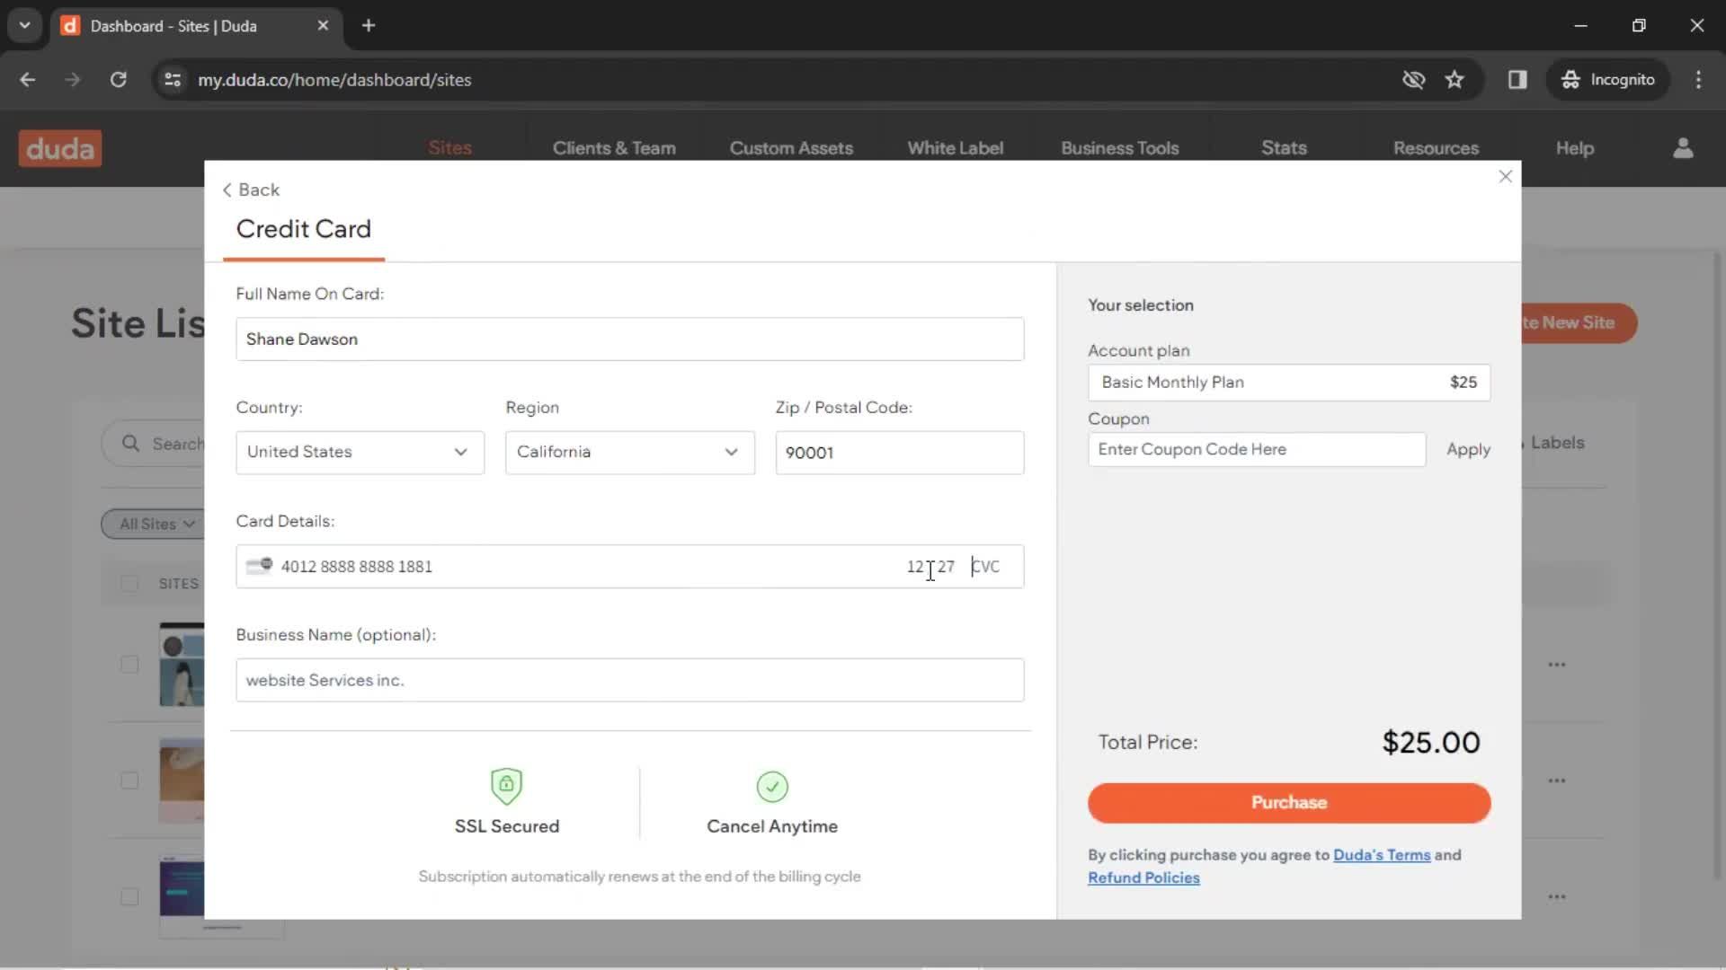Check the first site row checkbox
Screen dimensions: 1726x970
tap(129, 665)
